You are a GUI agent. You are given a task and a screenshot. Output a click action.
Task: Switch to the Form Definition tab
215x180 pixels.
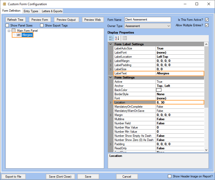11,11
